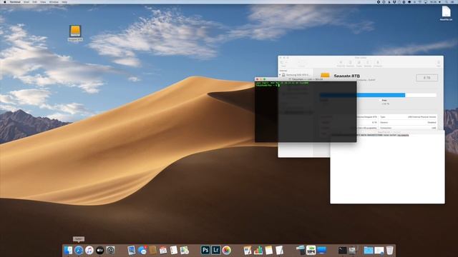Image resolution: width=458 pixels, height=257 pixels.
Task: Select NewFile.txt on the desktop
Action: [446, 14]
